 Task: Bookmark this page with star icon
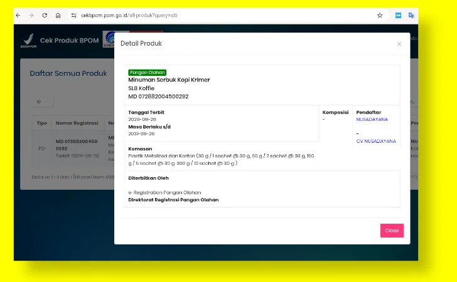point(379,16)
